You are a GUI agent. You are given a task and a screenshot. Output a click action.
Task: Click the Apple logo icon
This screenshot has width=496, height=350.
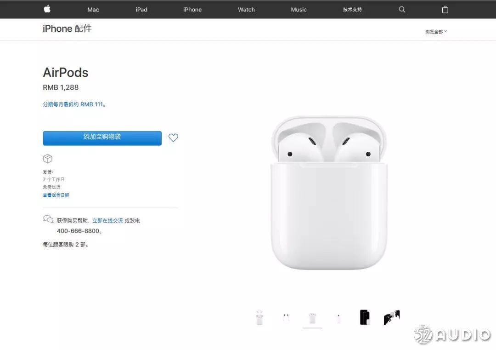[x=47, y=9]
